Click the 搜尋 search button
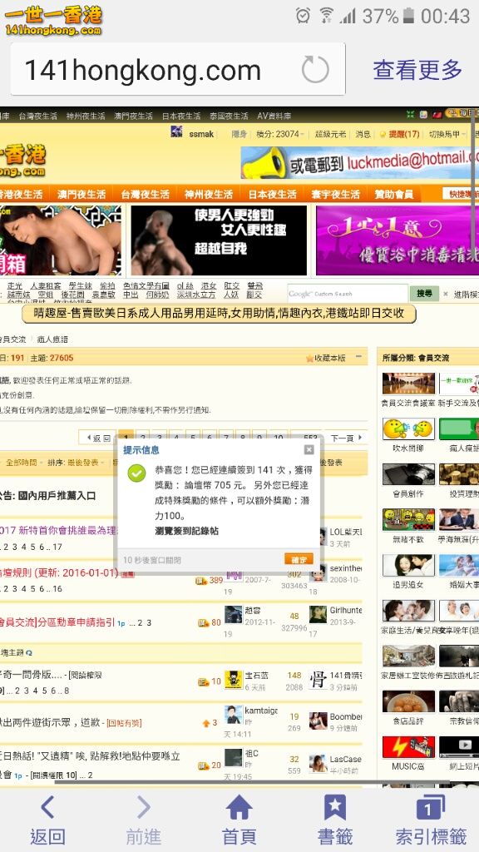479x852 pixels. [424, 294]
